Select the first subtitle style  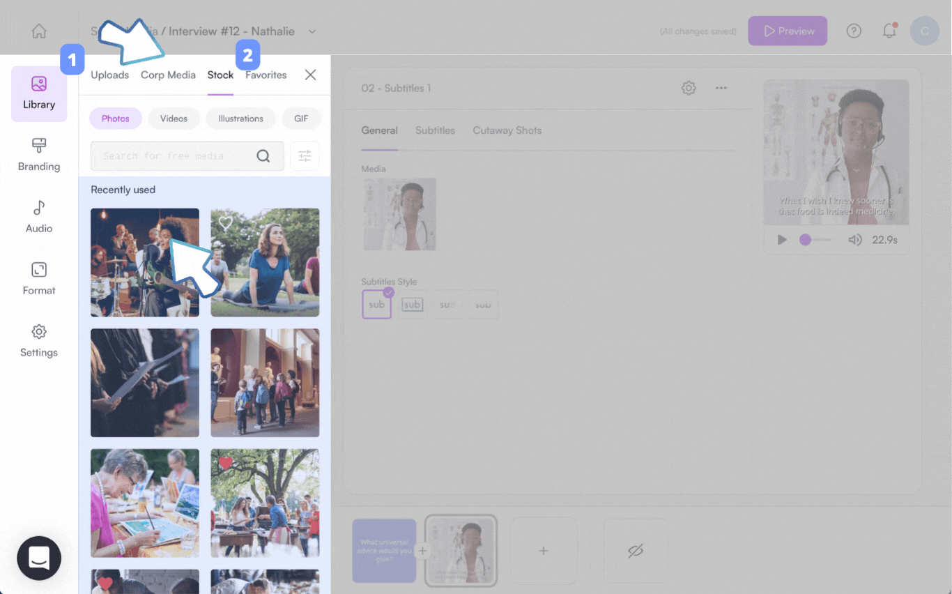tap(377, 304)
